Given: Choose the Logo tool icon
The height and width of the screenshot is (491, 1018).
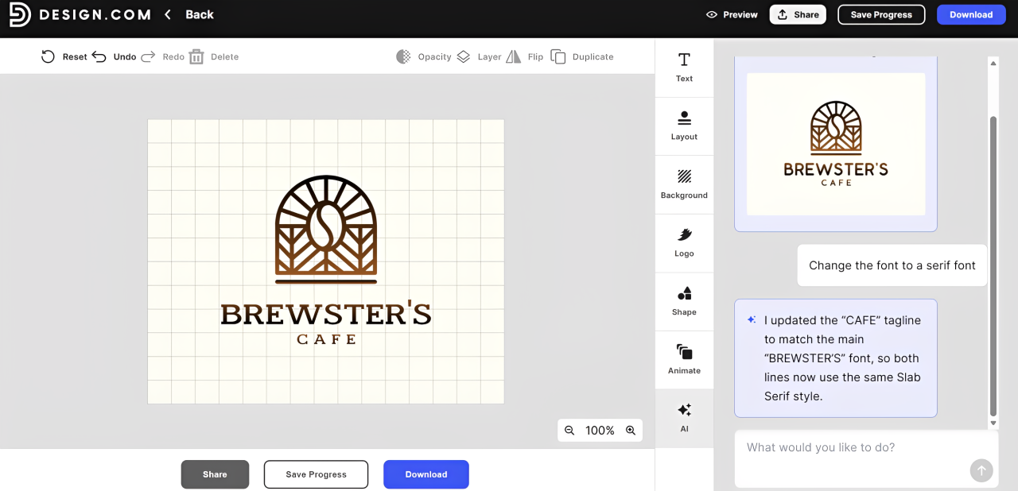Looking at the screenshot, I should point(684,235).
